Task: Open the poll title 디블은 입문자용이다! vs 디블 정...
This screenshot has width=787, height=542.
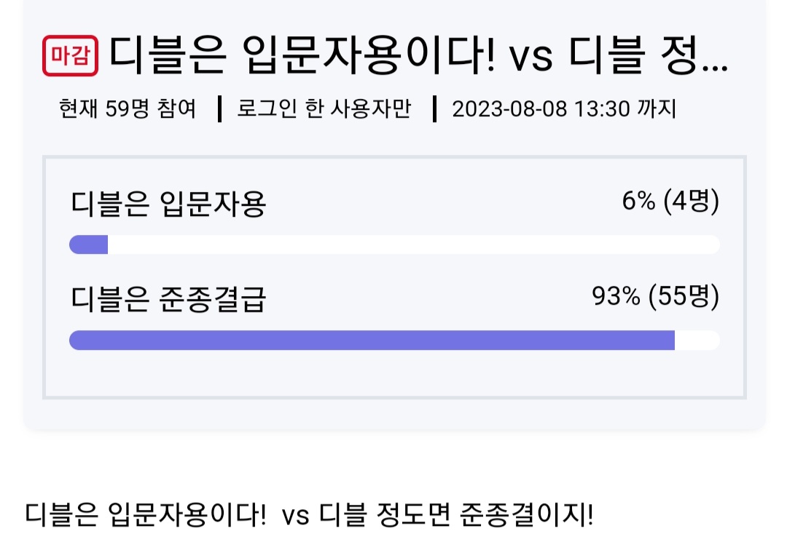Action: pyautogui.click(x=418, y=55)
